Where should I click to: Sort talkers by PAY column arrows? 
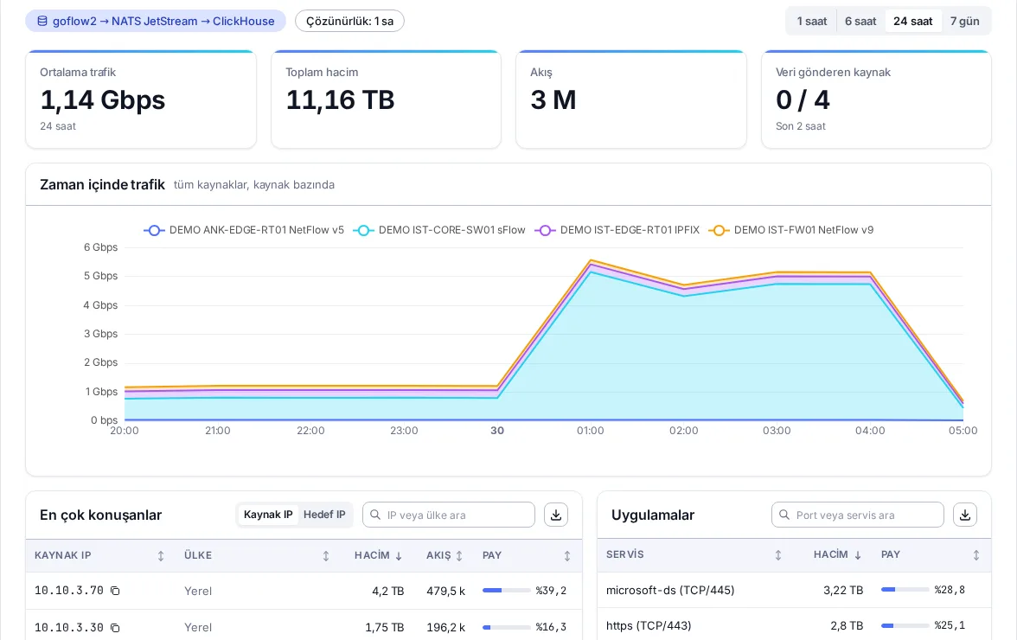[x=567, y=556]
